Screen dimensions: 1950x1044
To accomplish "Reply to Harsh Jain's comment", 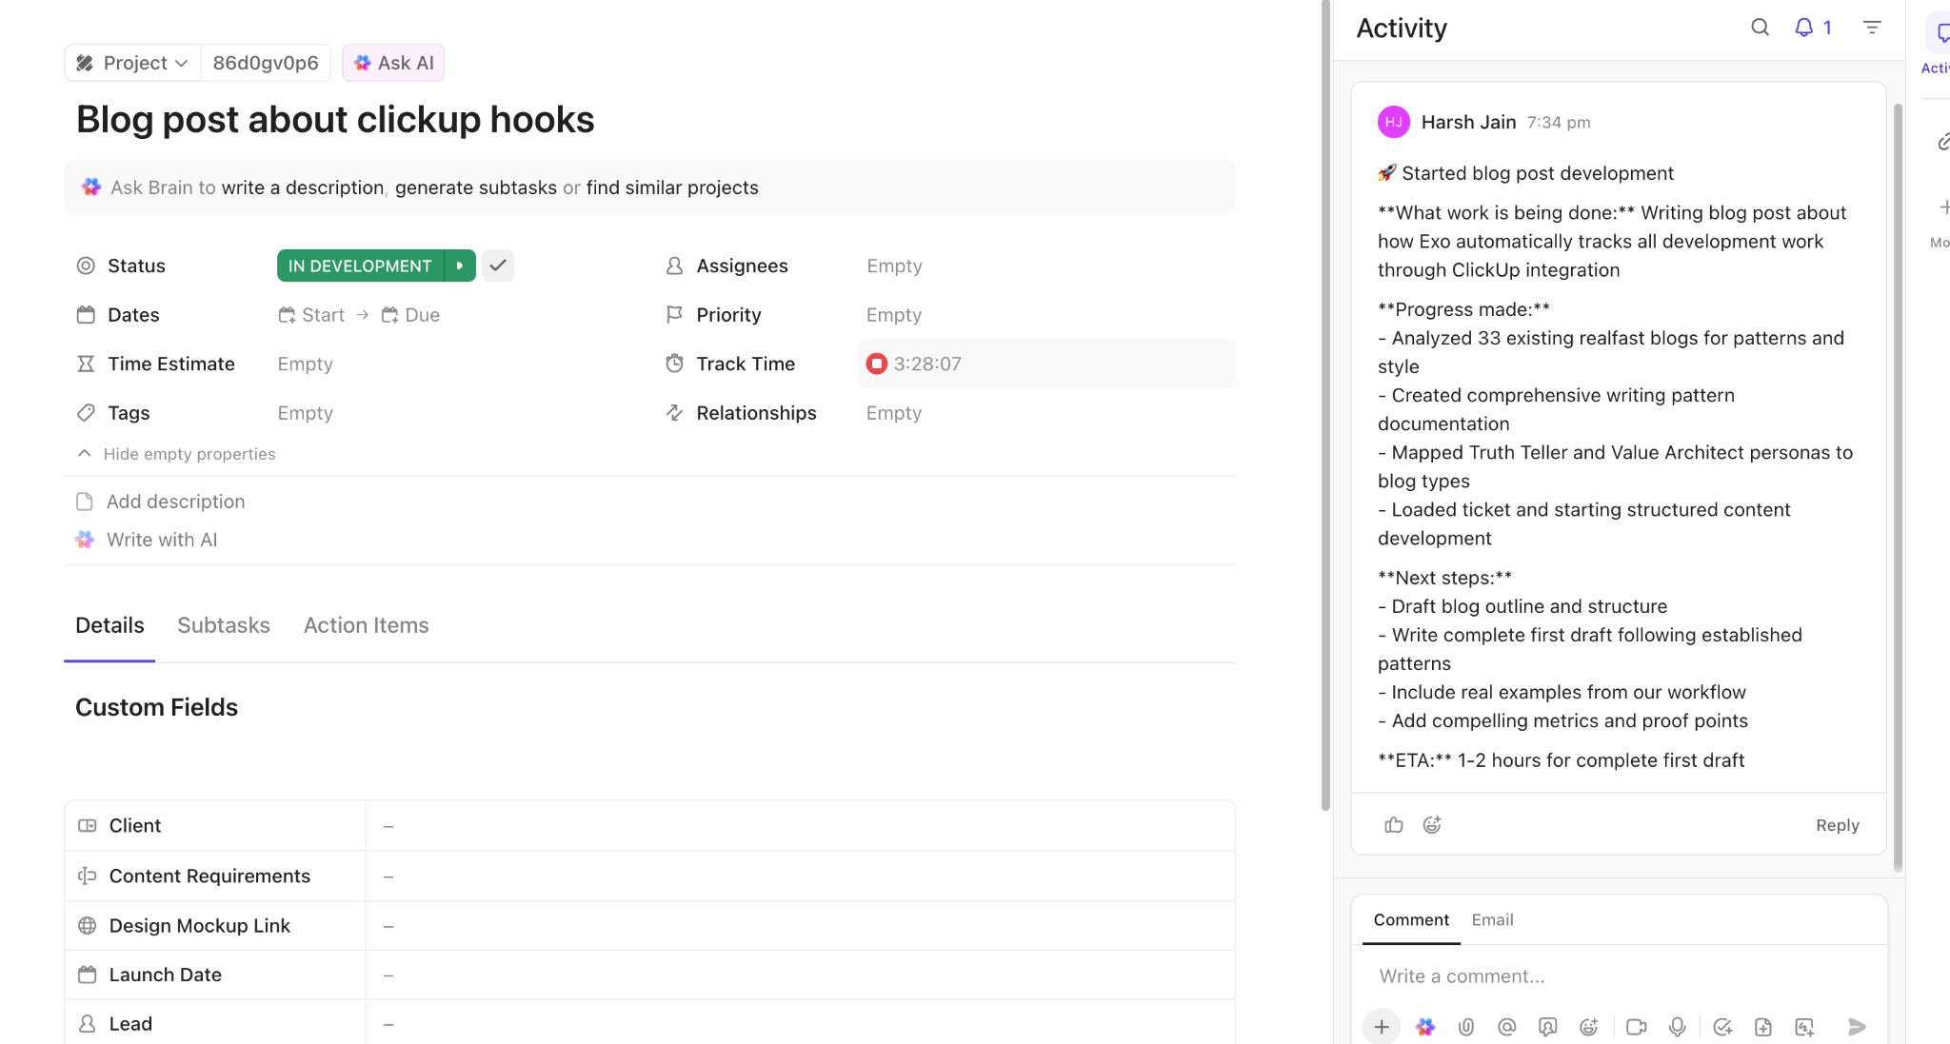I will [x=1837, y=825].
